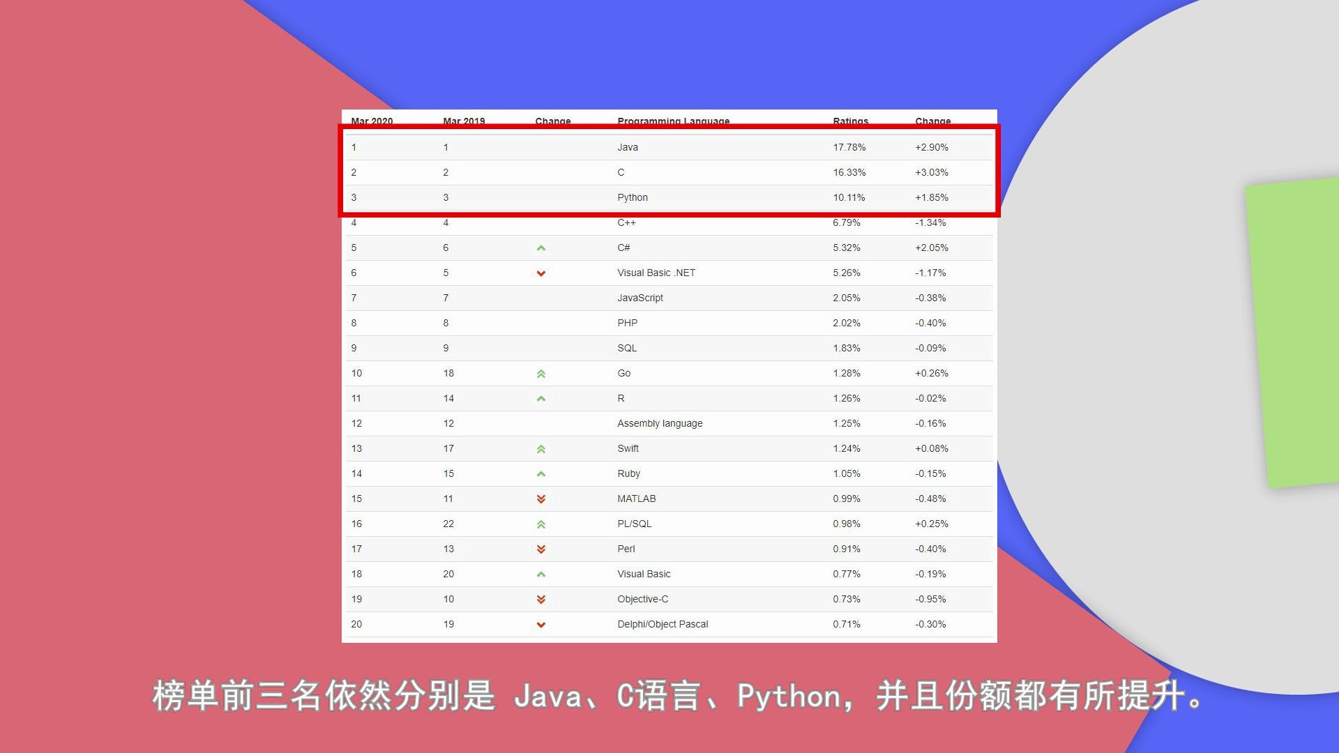Click the 0.71% rating for Delphi/Object Pascal

(x=847, y=624)
